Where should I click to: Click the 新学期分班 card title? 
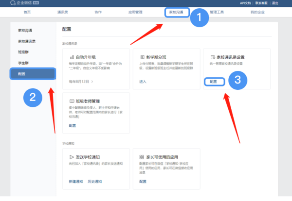click(x=156, y=57)
